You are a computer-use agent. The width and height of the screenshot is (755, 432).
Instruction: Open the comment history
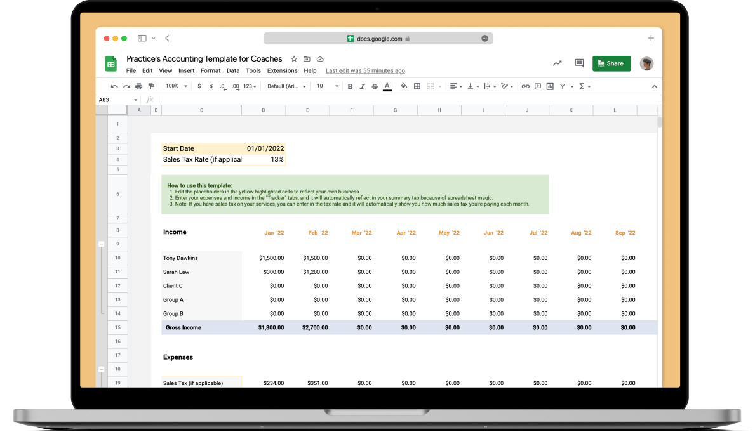(x=579, y=63)
